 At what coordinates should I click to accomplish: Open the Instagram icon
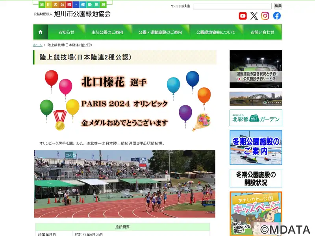coord(265,16)
